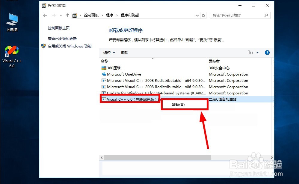
Task: Open 启用或关闭 Windows 功能 link
Action: point(70,46)
